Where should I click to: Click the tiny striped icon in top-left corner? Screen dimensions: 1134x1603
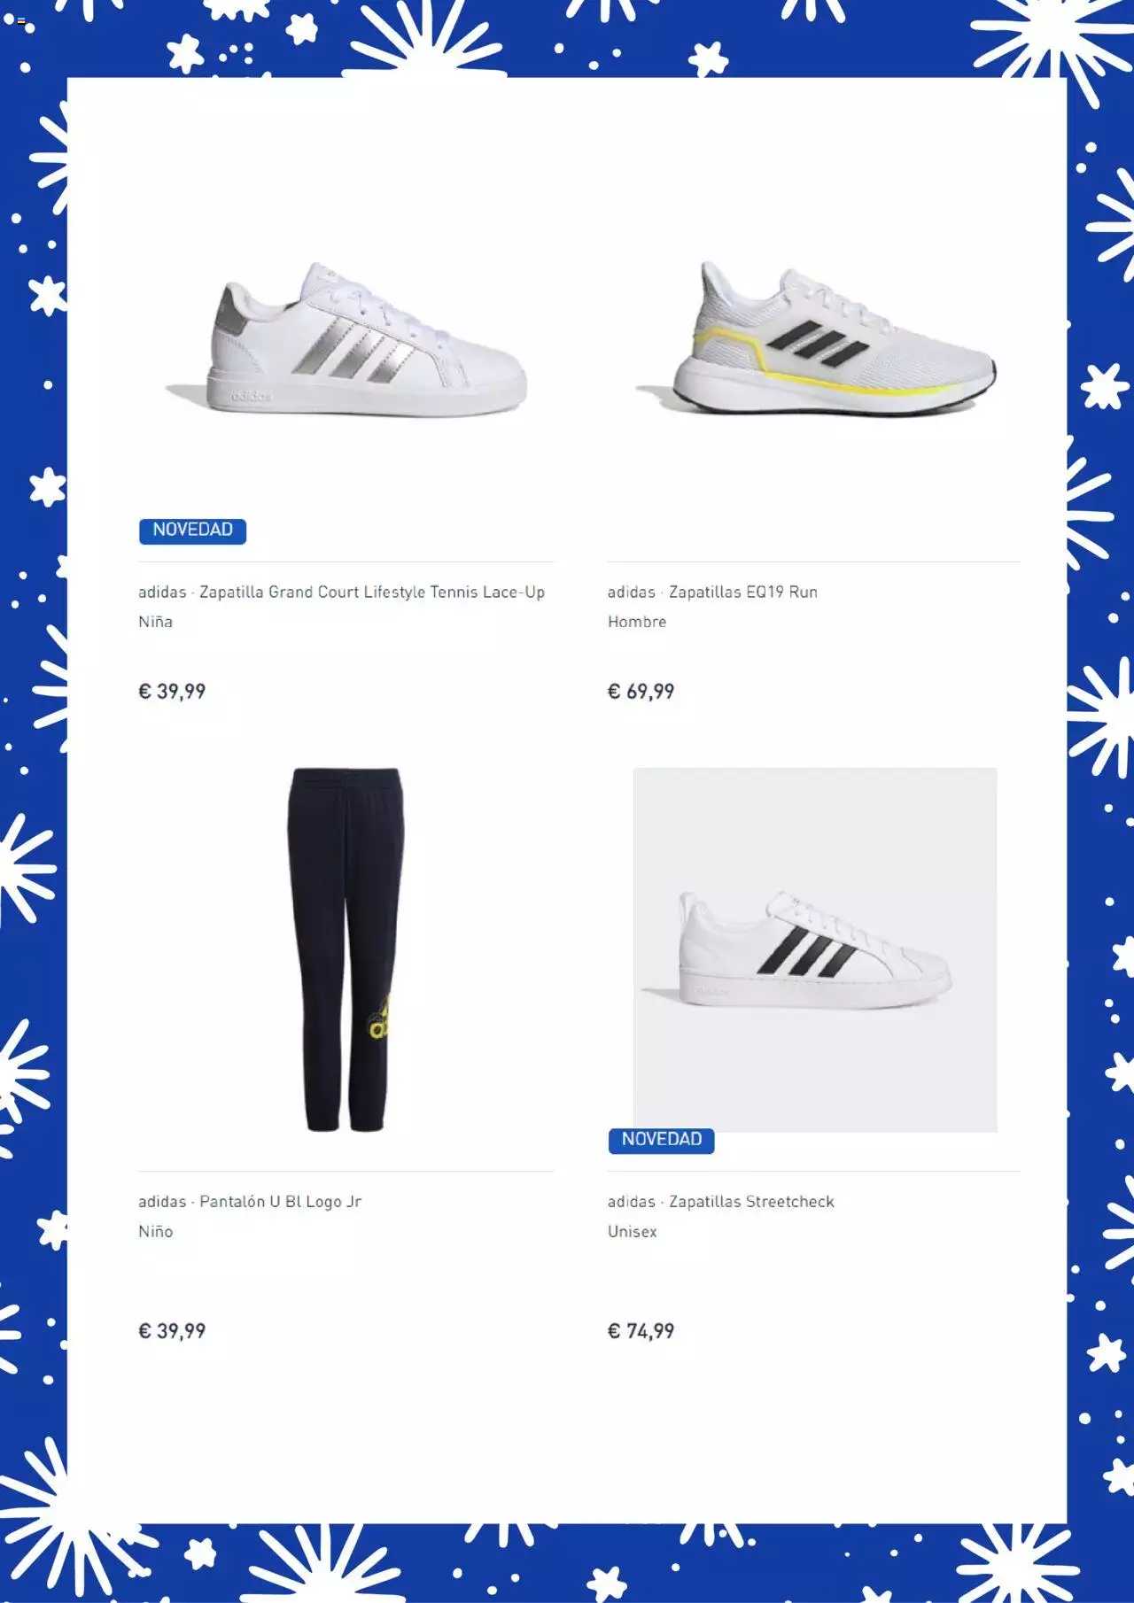[x=21, y=20]
